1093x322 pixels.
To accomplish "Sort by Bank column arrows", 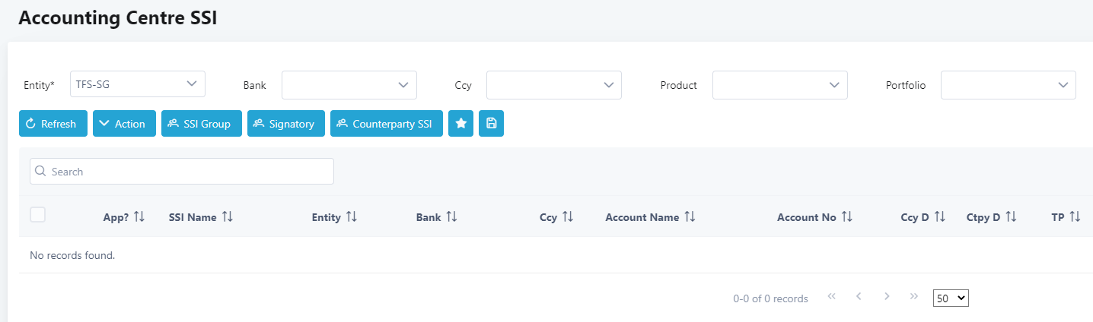I will [451, 217].
